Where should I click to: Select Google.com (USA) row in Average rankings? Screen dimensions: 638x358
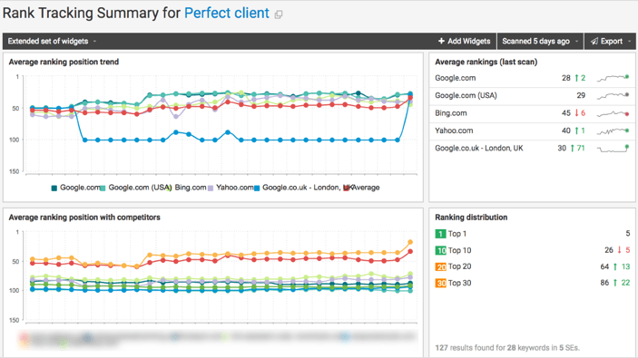click(532, 95)
